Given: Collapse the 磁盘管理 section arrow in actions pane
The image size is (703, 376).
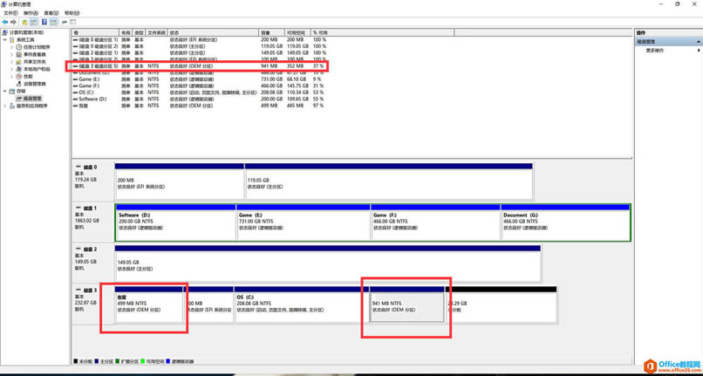Looking at the screenshot, I should [698, 41].
